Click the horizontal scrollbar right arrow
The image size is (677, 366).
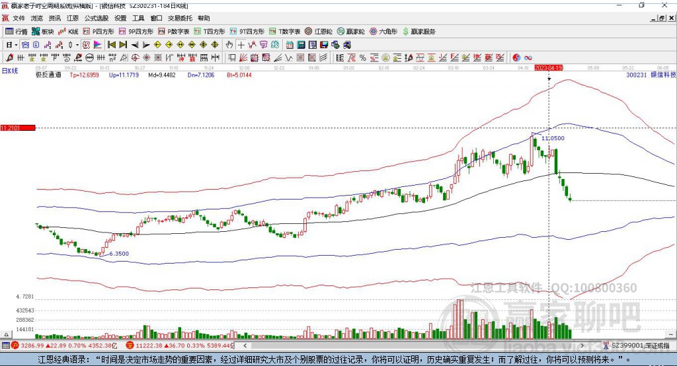pyautogui.click(x=582, y=346)
